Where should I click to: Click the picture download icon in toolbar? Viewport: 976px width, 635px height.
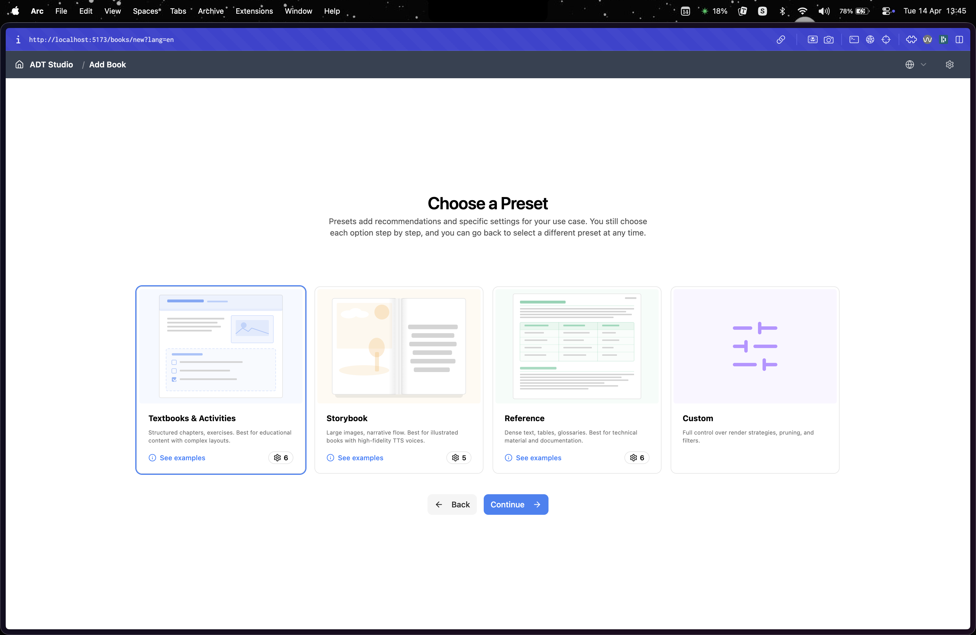[x=812, y=39]
